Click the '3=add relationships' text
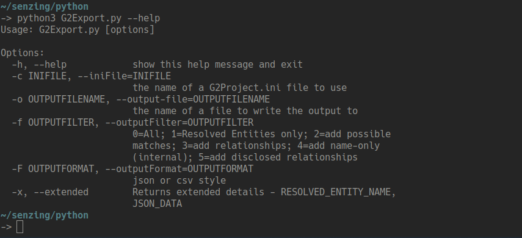Viewport: 522px width, 238px height. [x=234, y=146]
